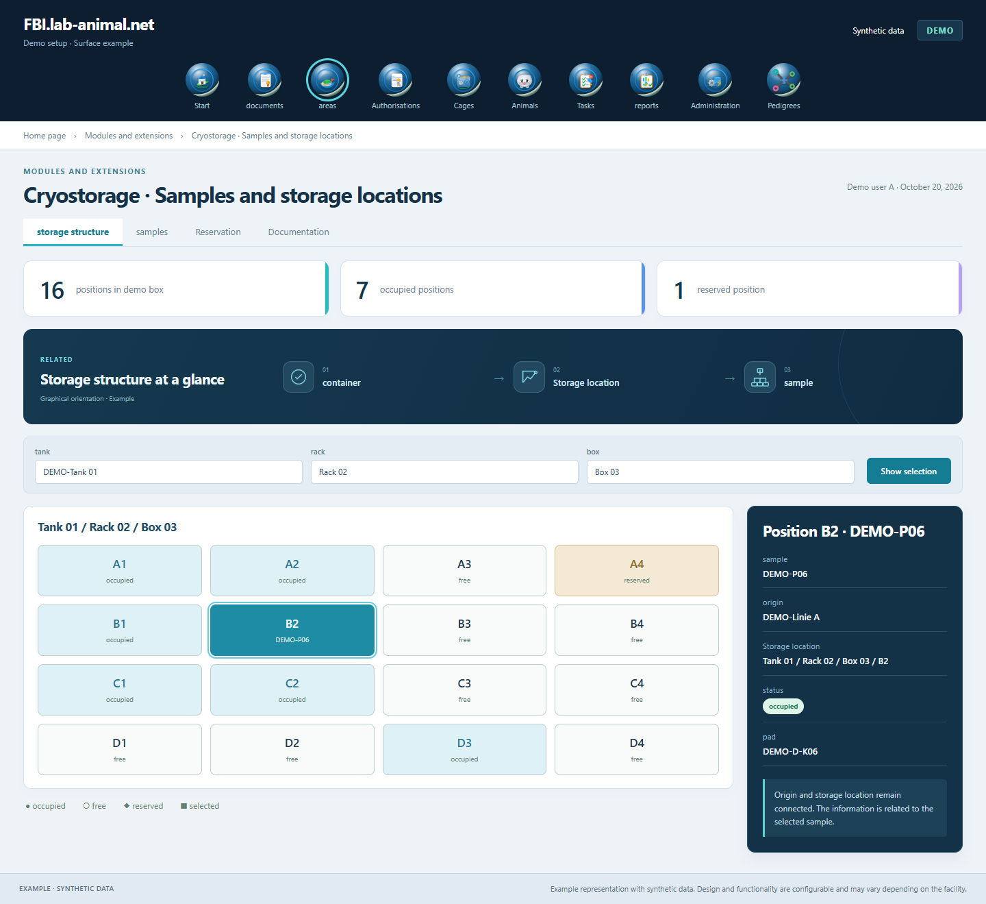Screen dimensions: 986x904
Task: Open the box field showing Box 03
Action: pyautogui.click(x=720, y=472)
